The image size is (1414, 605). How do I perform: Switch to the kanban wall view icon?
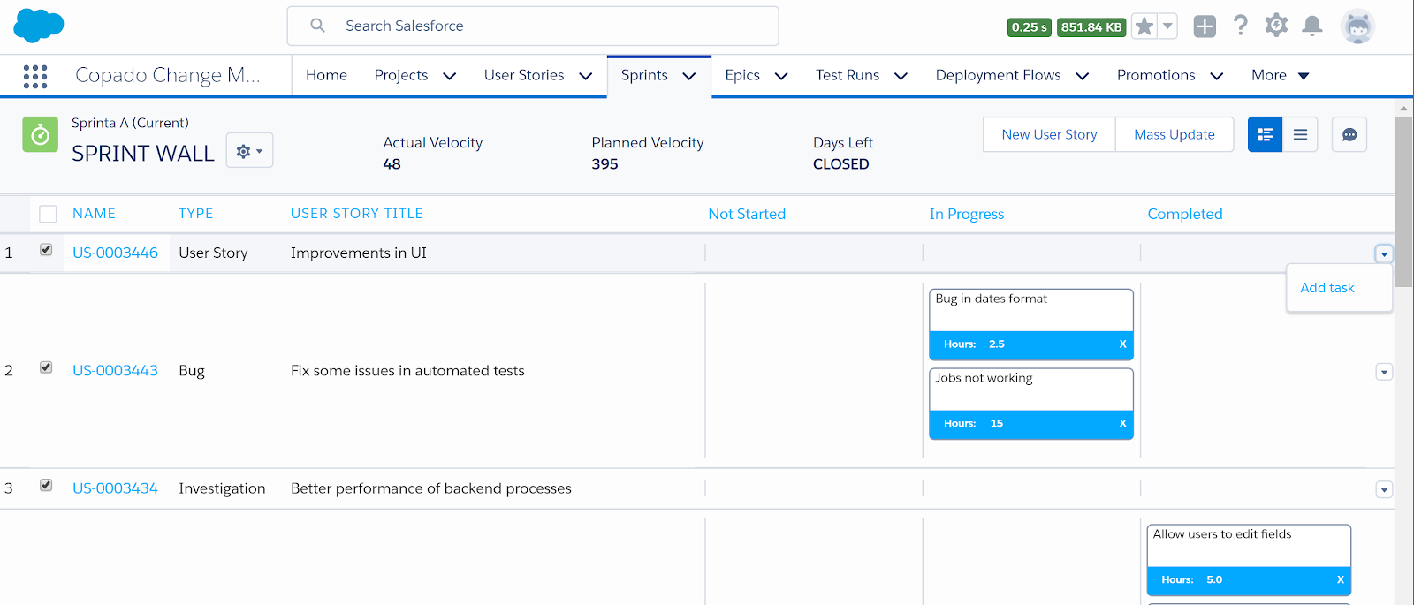click(x=1265, y=134)
